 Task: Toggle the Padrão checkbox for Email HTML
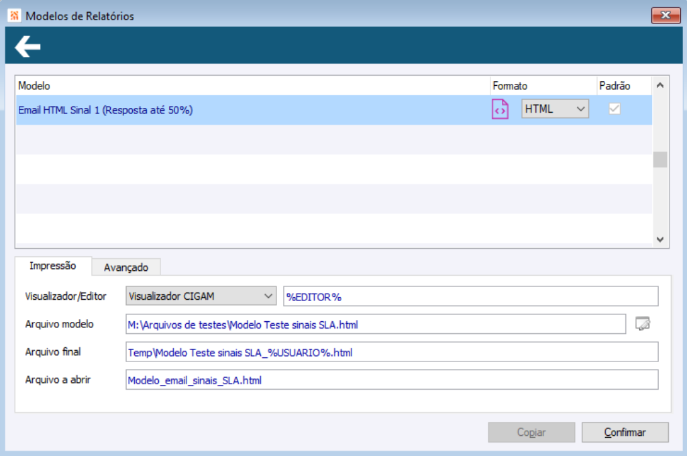(x=615, y=109)
